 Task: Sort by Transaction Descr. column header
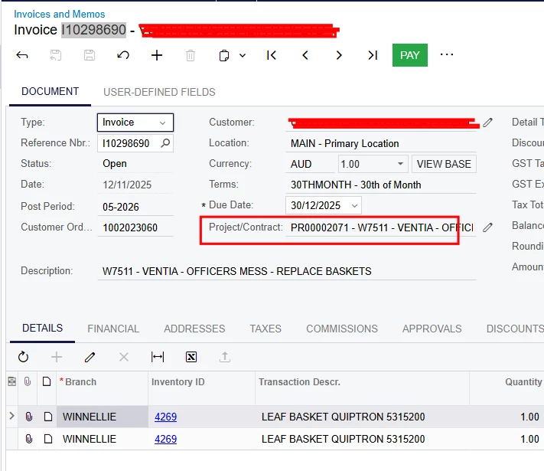[x=362, y=388]
